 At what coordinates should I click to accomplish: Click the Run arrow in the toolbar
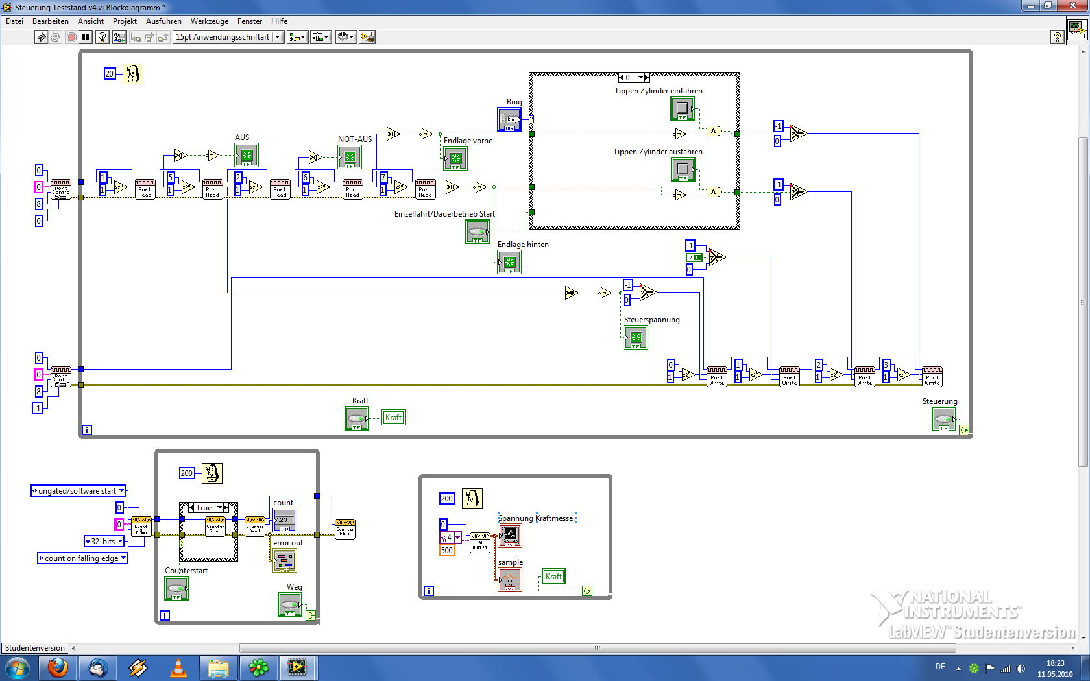[42, 37]
